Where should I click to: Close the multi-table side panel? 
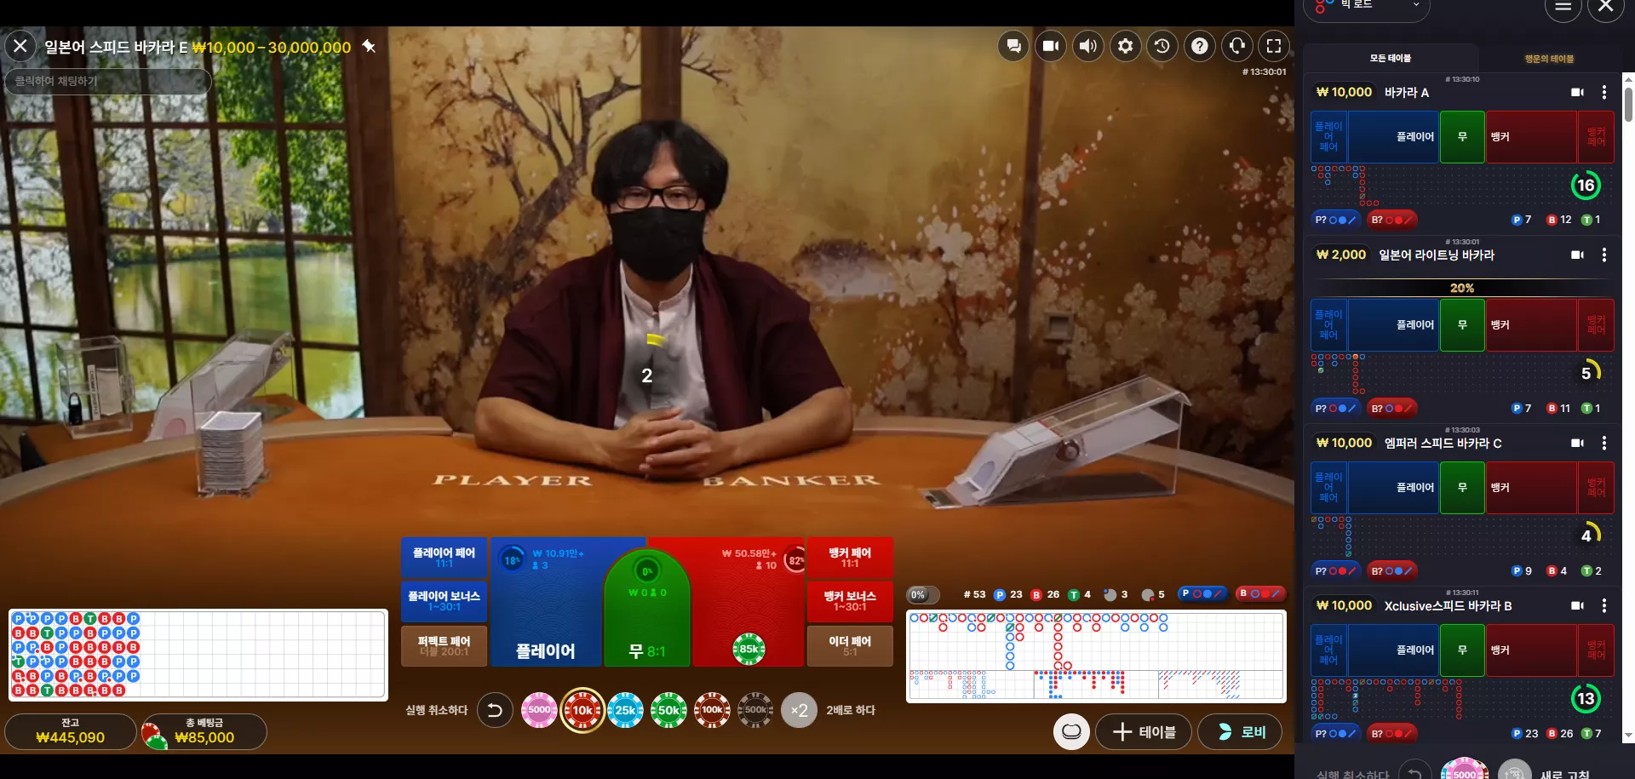pos(1606,8)
